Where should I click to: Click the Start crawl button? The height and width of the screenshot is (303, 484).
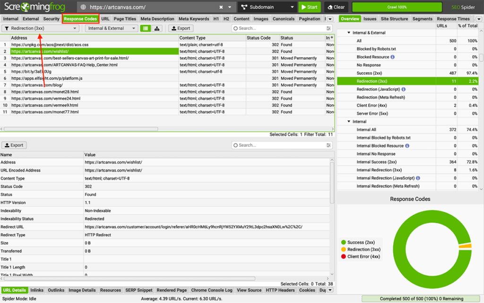coord(309,7)
